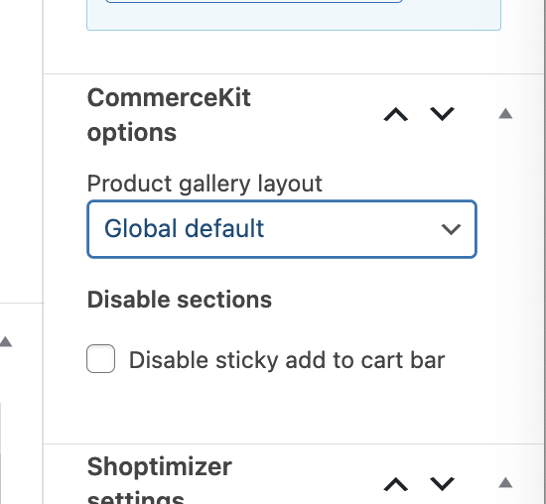
Task: Move CommerceKit options panel up
Action: coord(395,114)
